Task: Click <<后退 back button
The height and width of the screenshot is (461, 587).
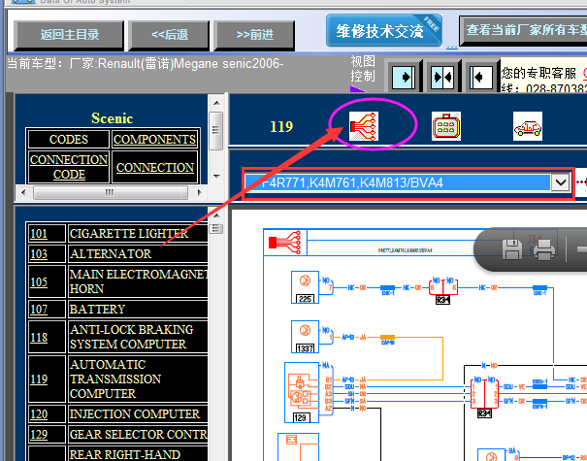Action: (x=169, y=35)
